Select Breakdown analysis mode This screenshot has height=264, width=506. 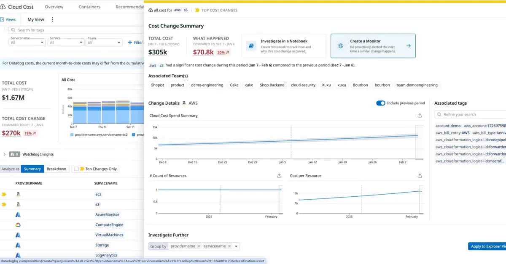point(57,169)
